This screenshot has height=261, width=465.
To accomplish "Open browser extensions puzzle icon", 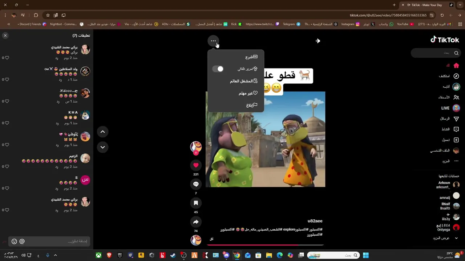I will coord(36,15).
